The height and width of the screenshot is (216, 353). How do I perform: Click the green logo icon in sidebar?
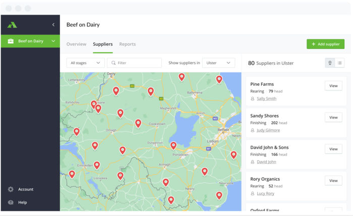point(12,25)
